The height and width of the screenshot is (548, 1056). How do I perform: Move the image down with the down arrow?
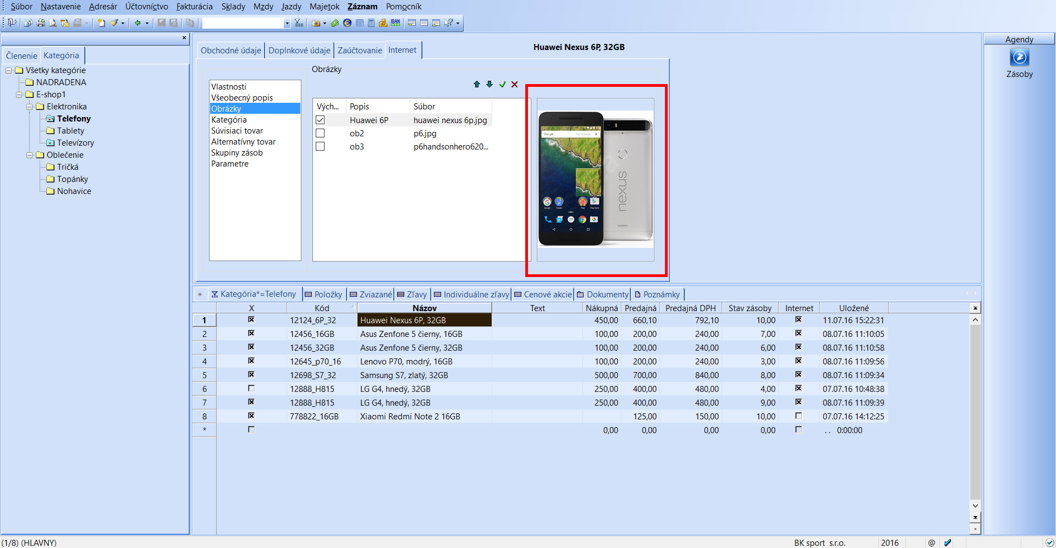tap(490, 84)
